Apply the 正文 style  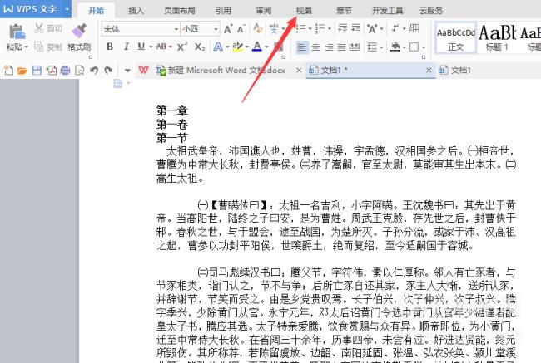[456, 38]
